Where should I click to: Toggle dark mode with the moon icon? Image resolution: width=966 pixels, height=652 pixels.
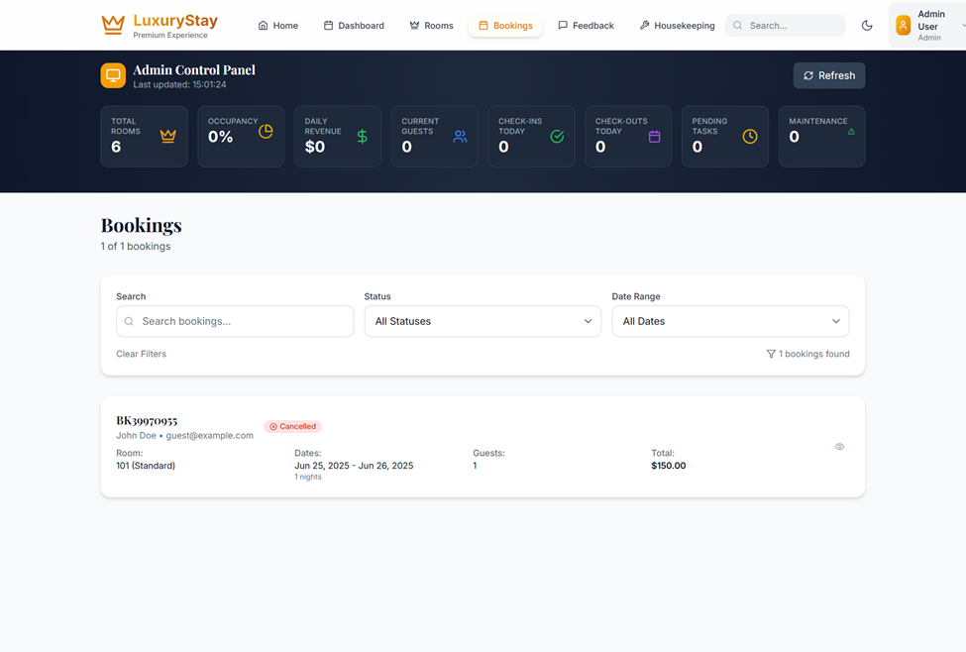[867, 26]
